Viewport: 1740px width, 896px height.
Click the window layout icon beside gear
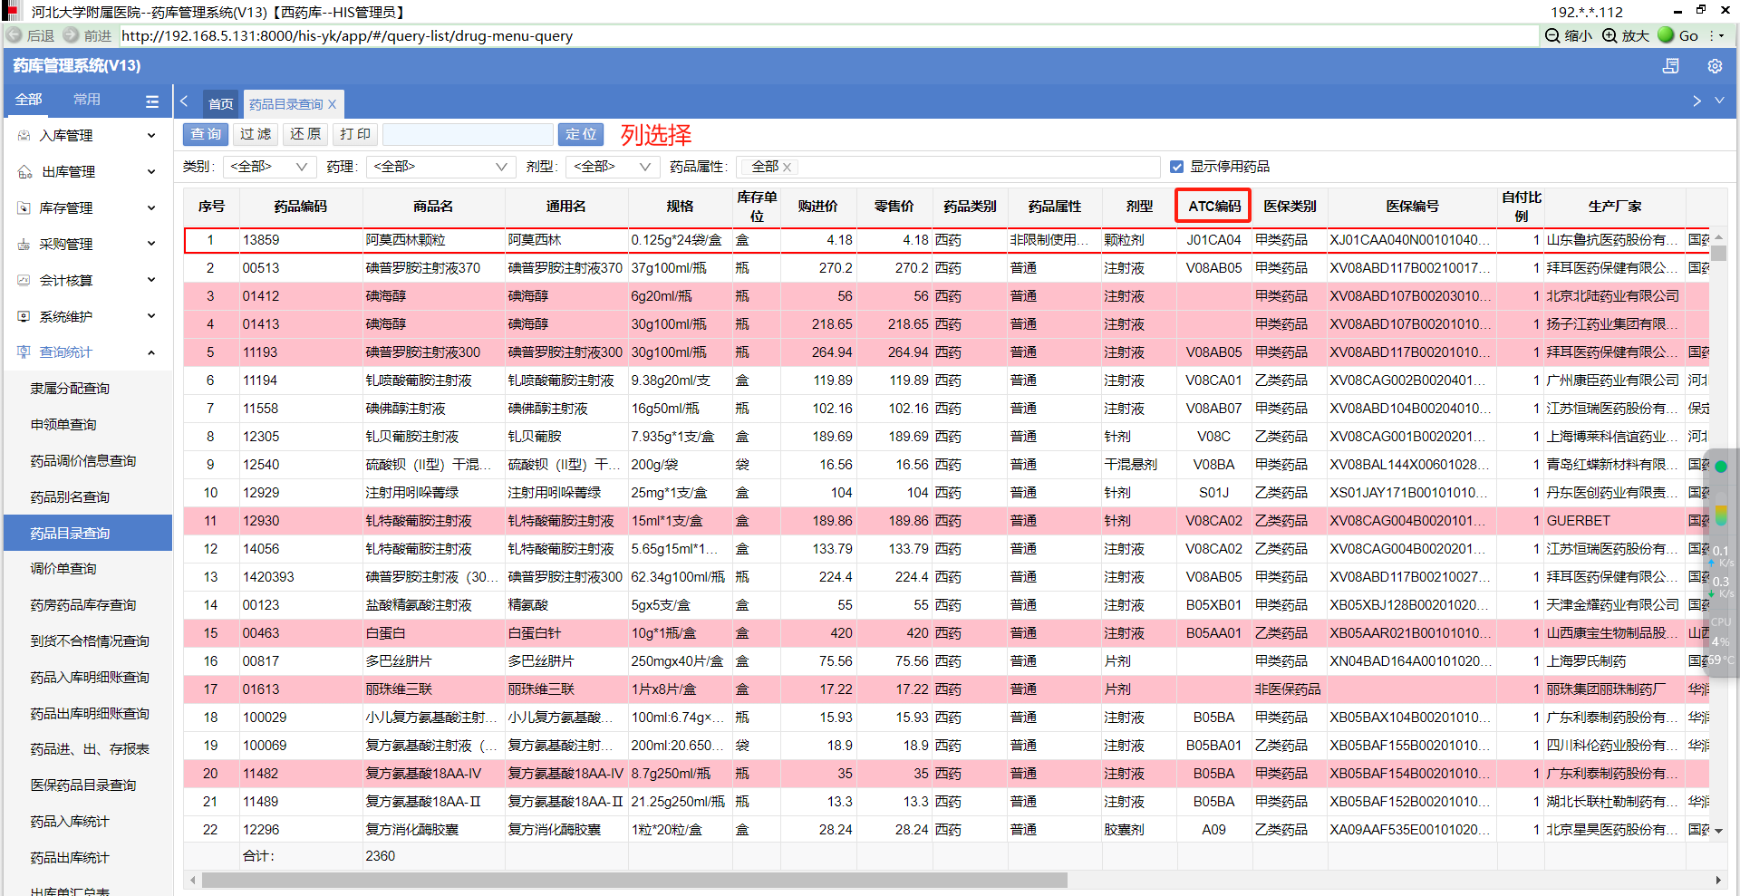pyautogui.click(x=1670, y=66)
